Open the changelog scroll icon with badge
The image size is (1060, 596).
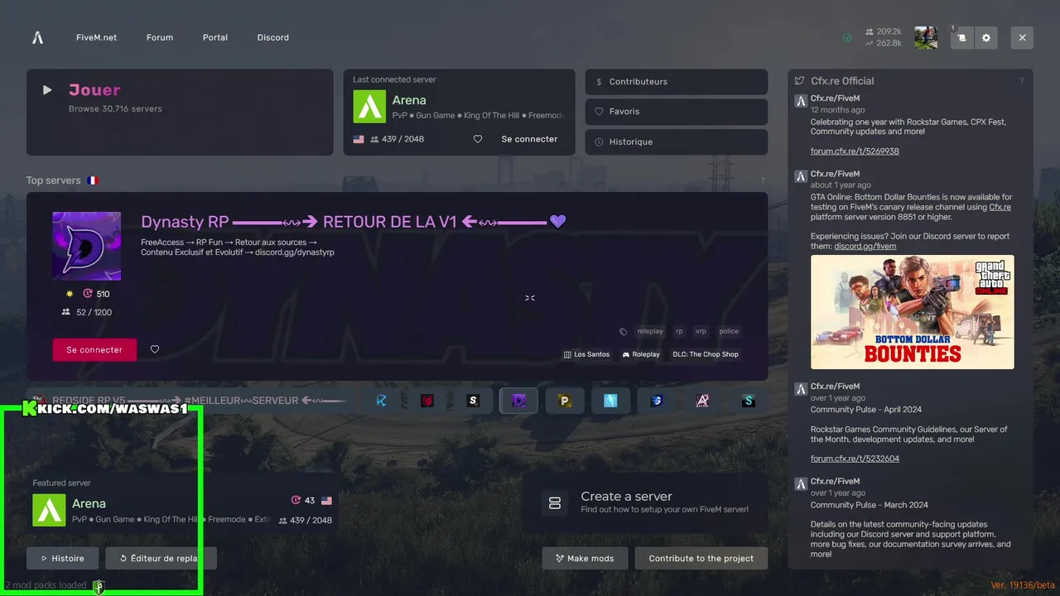pos(961,38)
